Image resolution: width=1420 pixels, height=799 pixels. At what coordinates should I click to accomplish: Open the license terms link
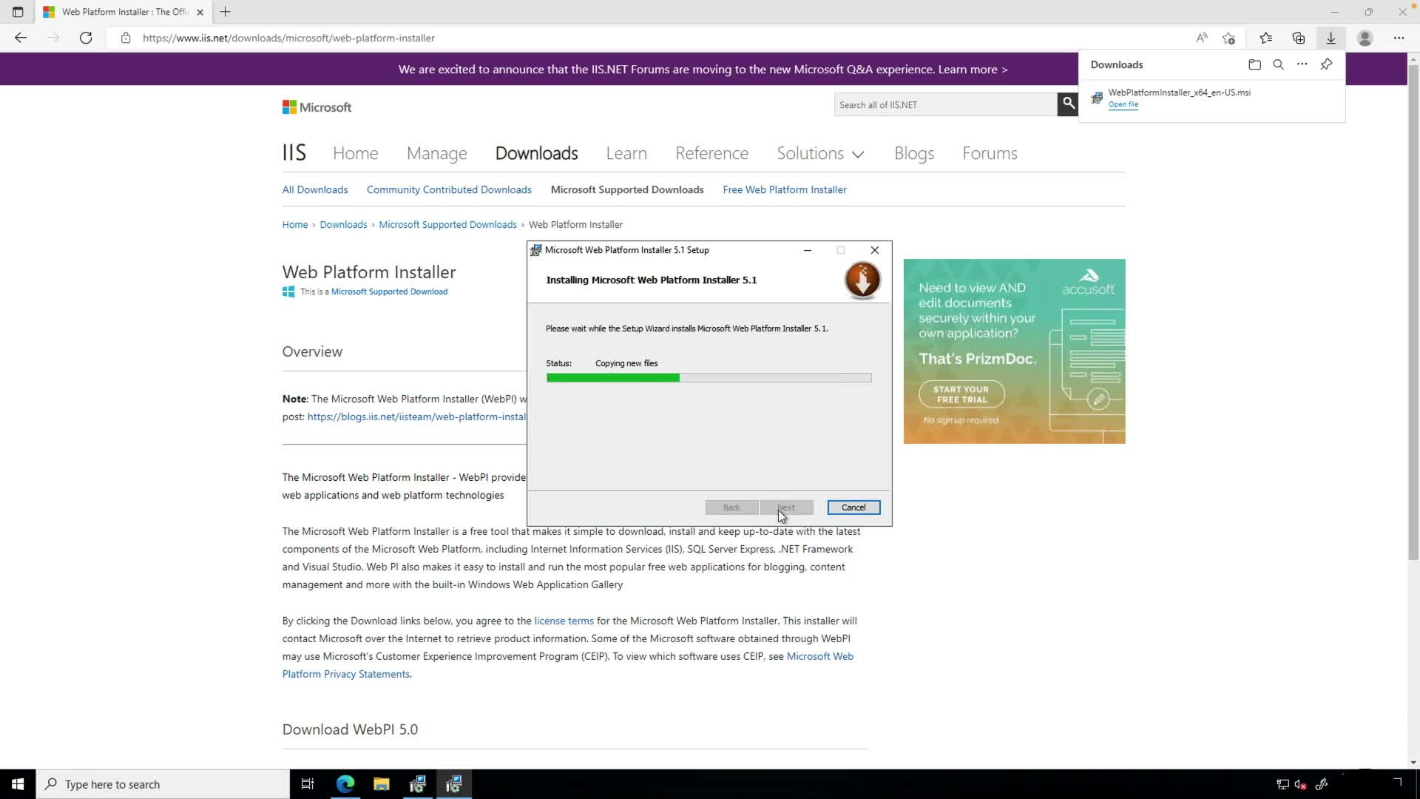tap(564, 621)
